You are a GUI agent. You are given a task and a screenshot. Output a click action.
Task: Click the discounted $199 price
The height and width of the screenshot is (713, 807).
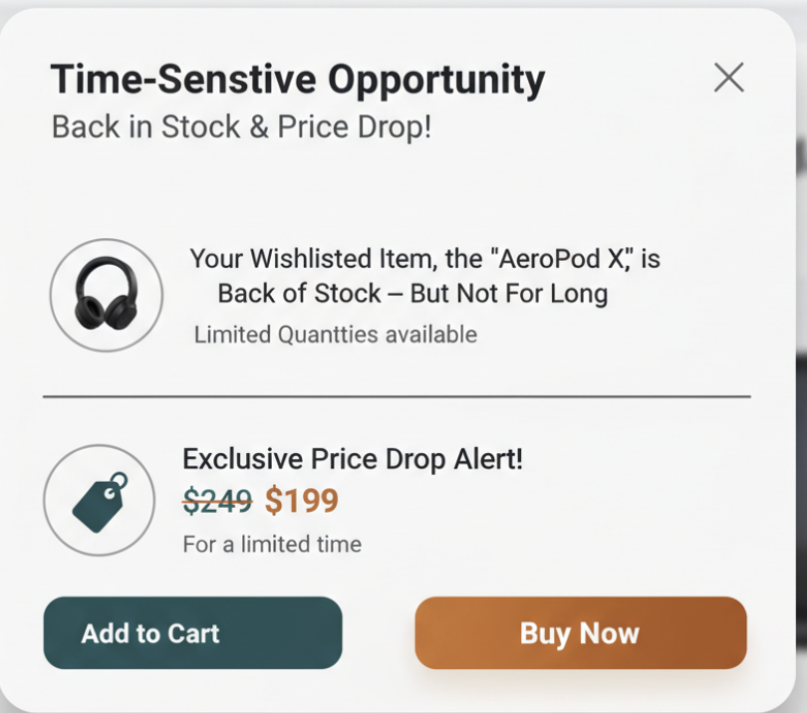(302, 501)
